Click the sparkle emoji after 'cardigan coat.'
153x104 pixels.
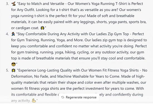(43, 28)
